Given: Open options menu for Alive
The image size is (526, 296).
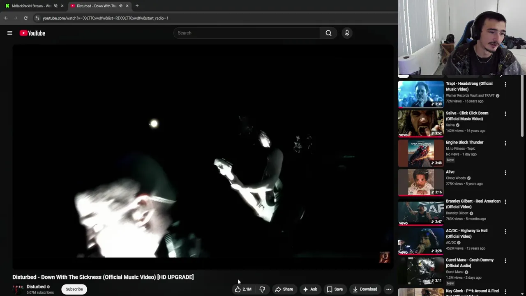Looking at the screenshot, I should (505, 173).
